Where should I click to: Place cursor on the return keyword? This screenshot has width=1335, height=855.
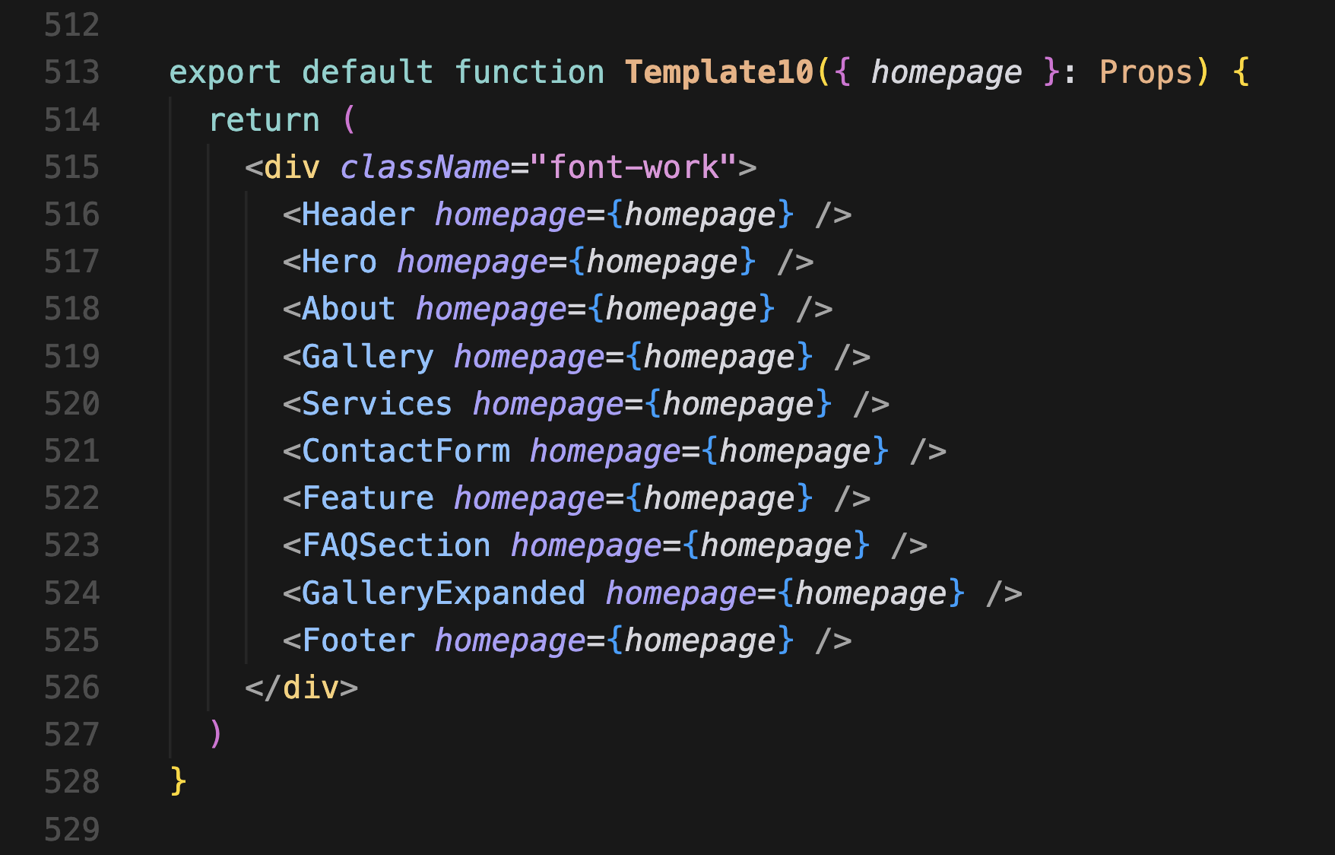tap(264, 120)
